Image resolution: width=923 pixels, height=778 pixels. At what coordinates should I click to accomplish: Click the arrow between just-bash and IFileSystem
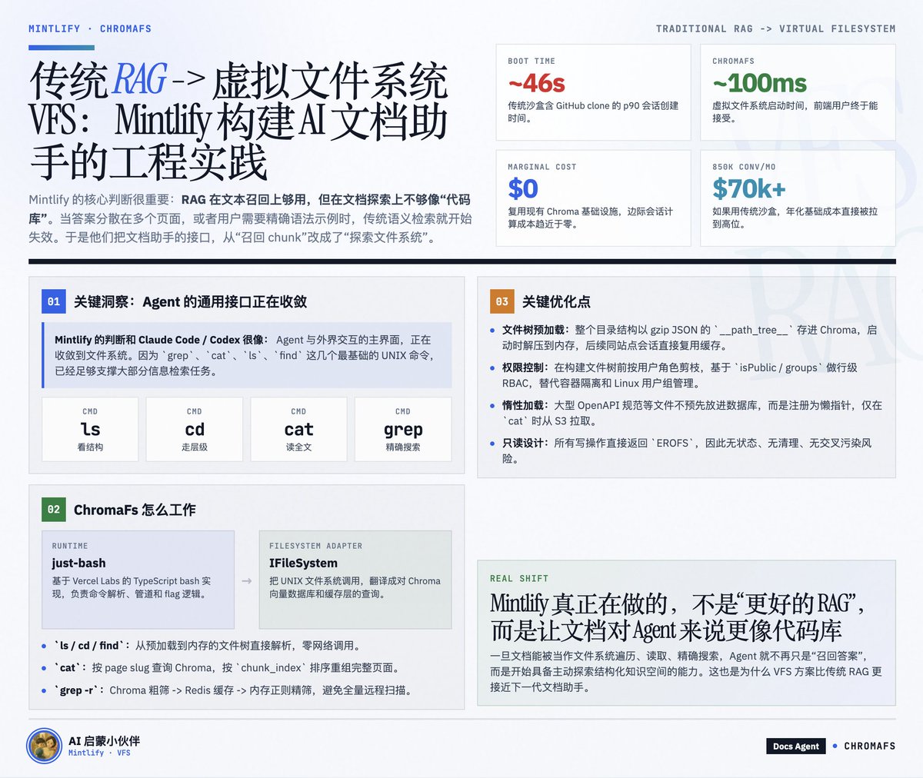pyautogui.click(x=247, y=580)
